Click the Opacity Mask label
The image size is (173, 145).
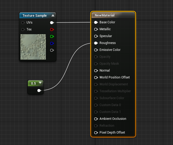109,64
